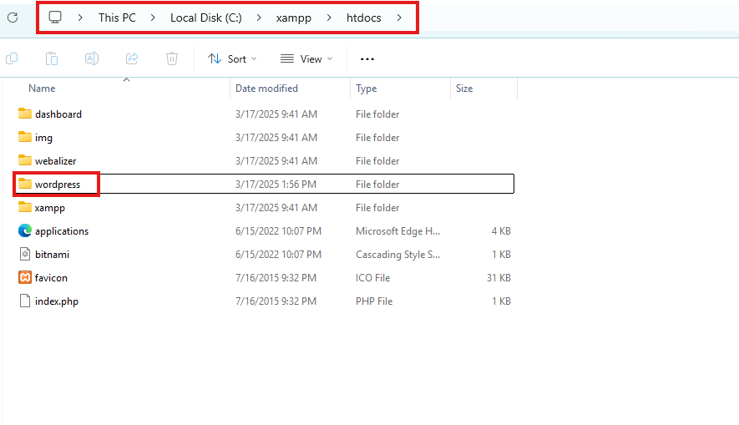The width and height of the screenshot is (739, 425).
Task: Click the Refresh icon
Action: (x=13, y=18)
